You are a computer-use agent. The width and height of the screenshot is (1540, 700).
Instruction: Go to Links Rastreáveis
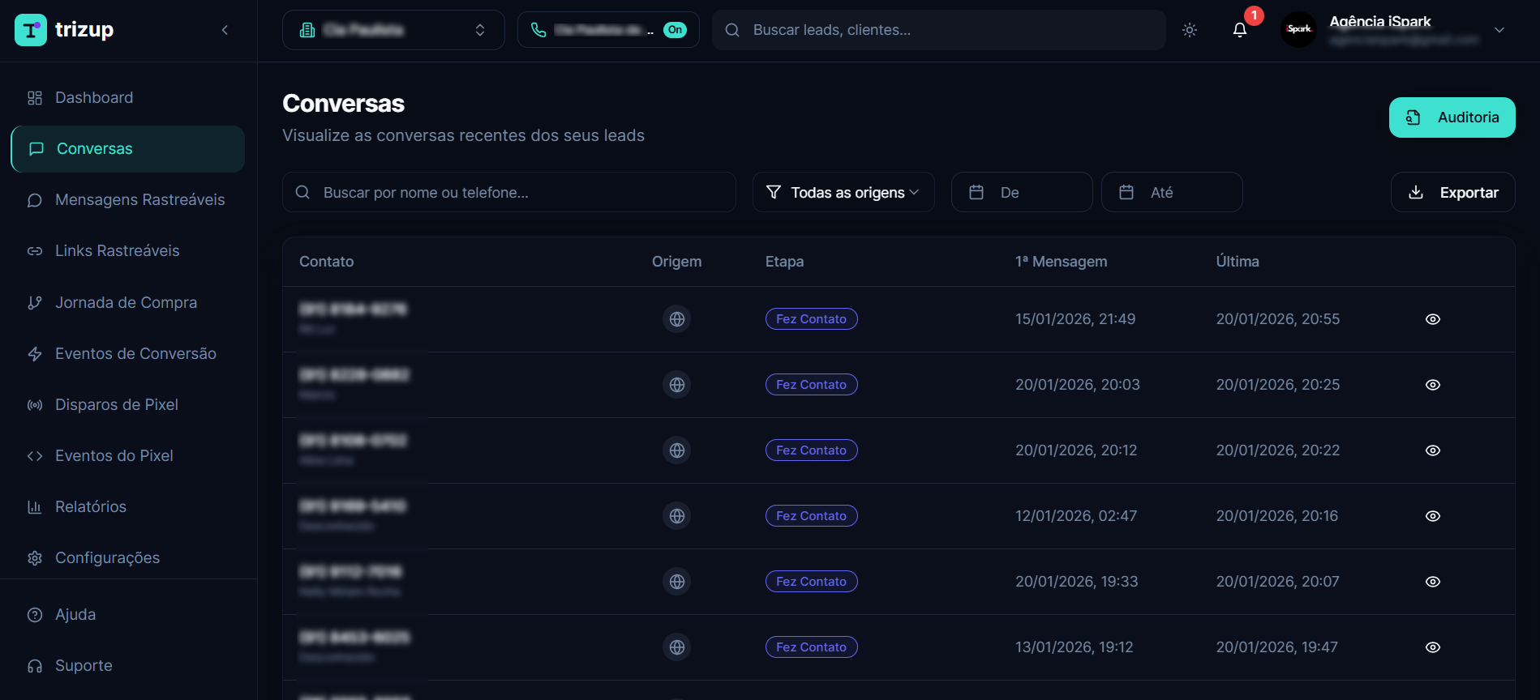[x=128, y=250]
